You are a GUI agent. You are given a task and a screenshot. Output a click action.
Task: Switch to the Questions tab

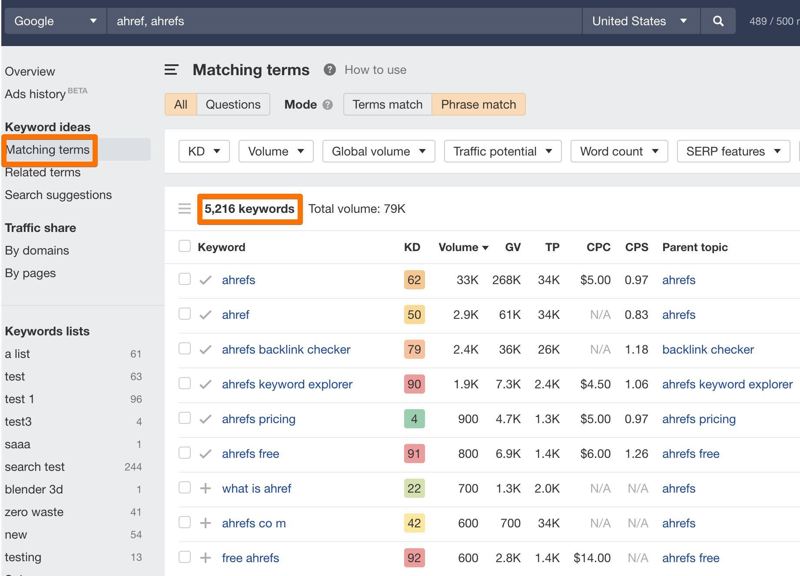pyautogui.click(x=233, y=104)
